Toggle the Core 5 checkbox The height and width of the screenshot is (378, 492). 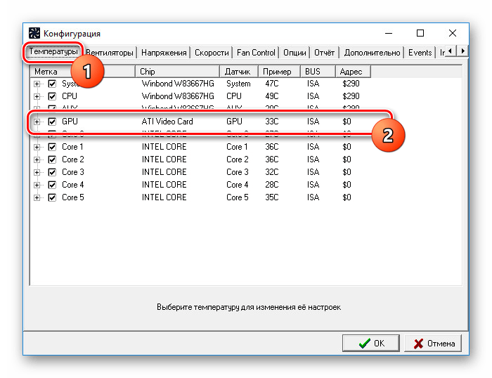(52, 197)
